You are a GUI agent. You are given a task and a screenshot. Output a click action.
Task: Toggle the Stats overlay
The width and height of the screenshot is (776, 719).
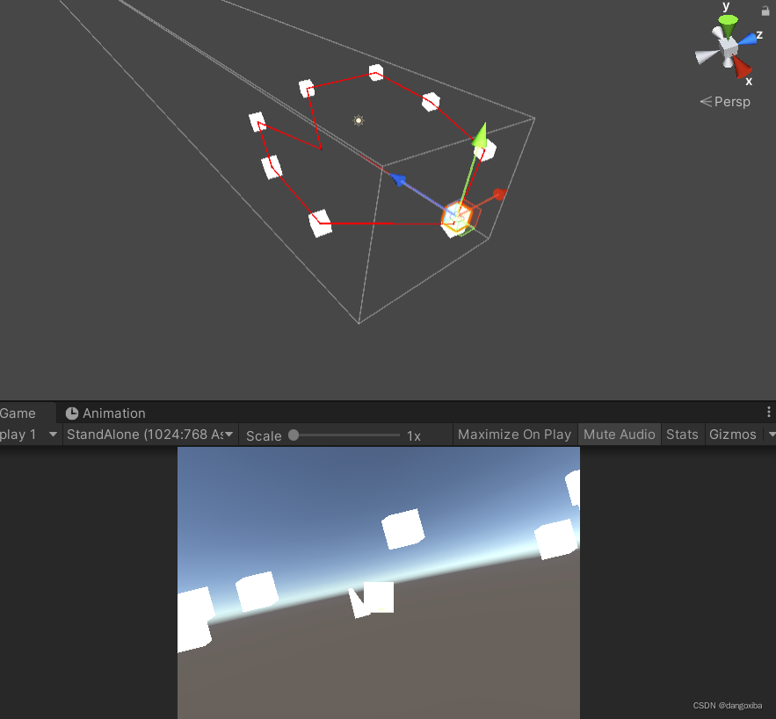tap(682, 434)
